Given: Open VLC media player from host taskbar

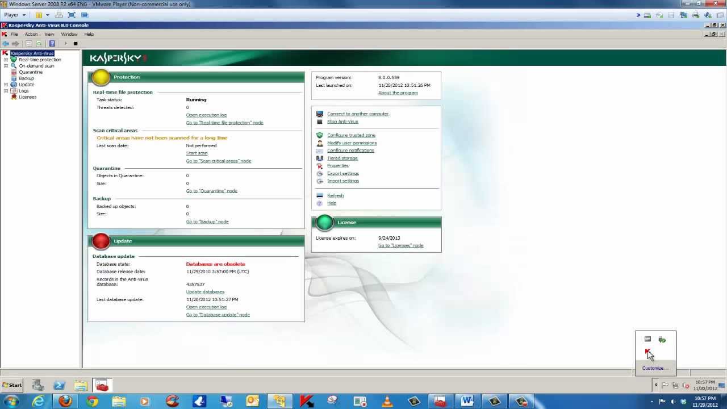Looking at the screenshot, I should (x=387, y=401).
